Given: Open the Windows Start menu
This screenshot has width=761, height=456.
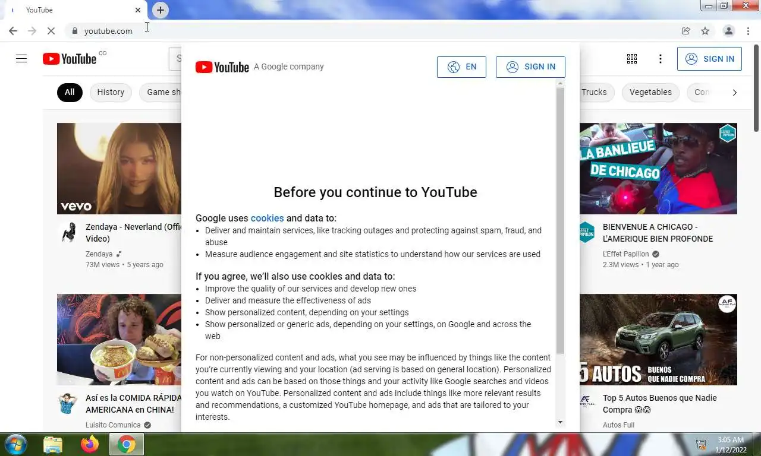Looking at the screenshot, I should coord(15,444).
